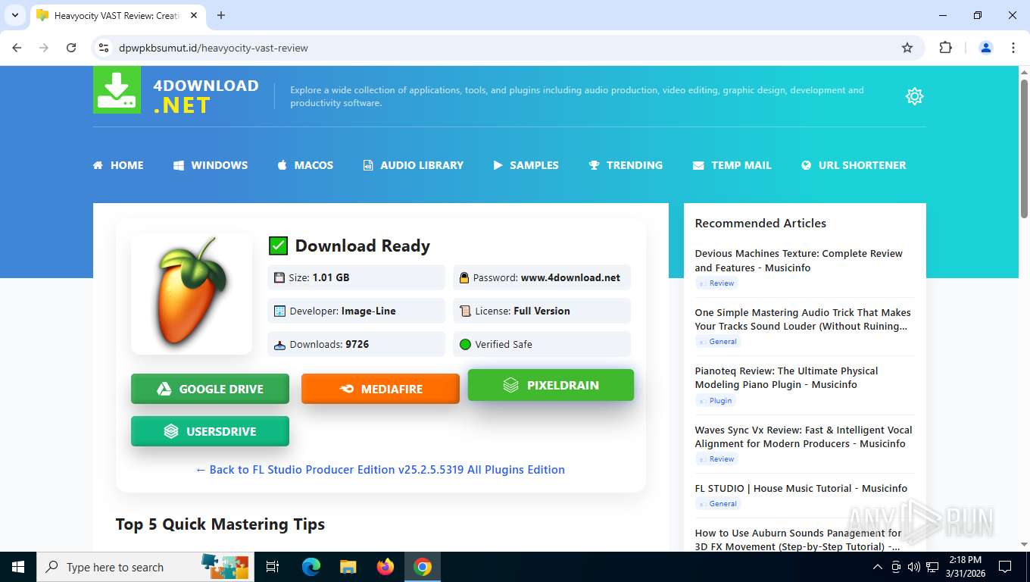Open Waves Sync Vx Review article
1030x582 pixels.
point(804,436)
